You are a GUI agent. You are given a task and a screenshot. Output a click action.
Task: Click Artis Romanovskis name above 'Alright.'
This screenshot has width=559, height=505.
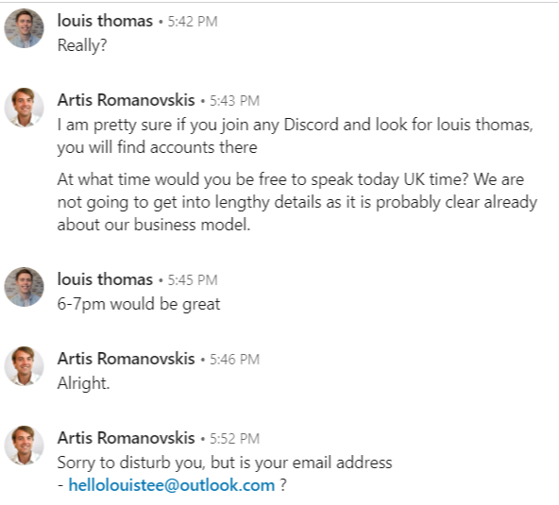127,359
